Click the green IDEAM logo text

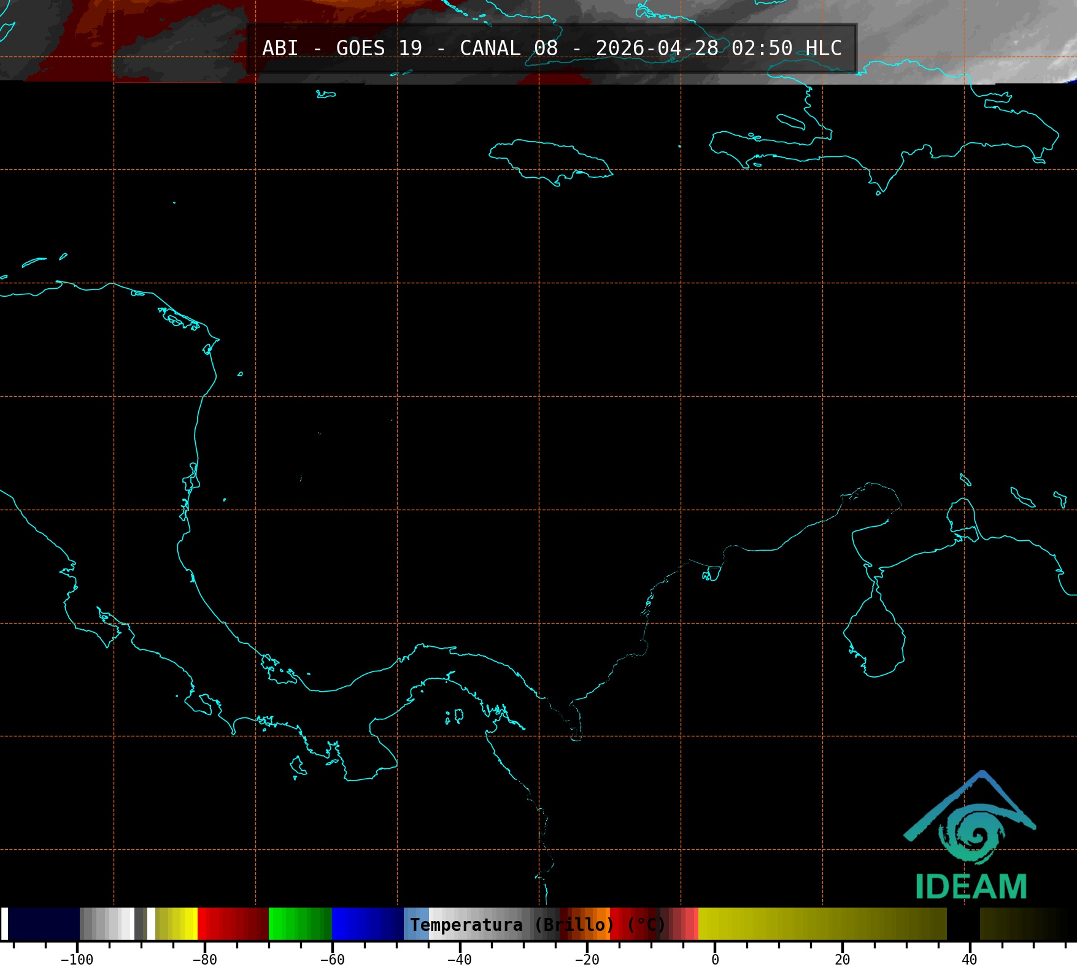pyautogui.click(x=971, y=887)
